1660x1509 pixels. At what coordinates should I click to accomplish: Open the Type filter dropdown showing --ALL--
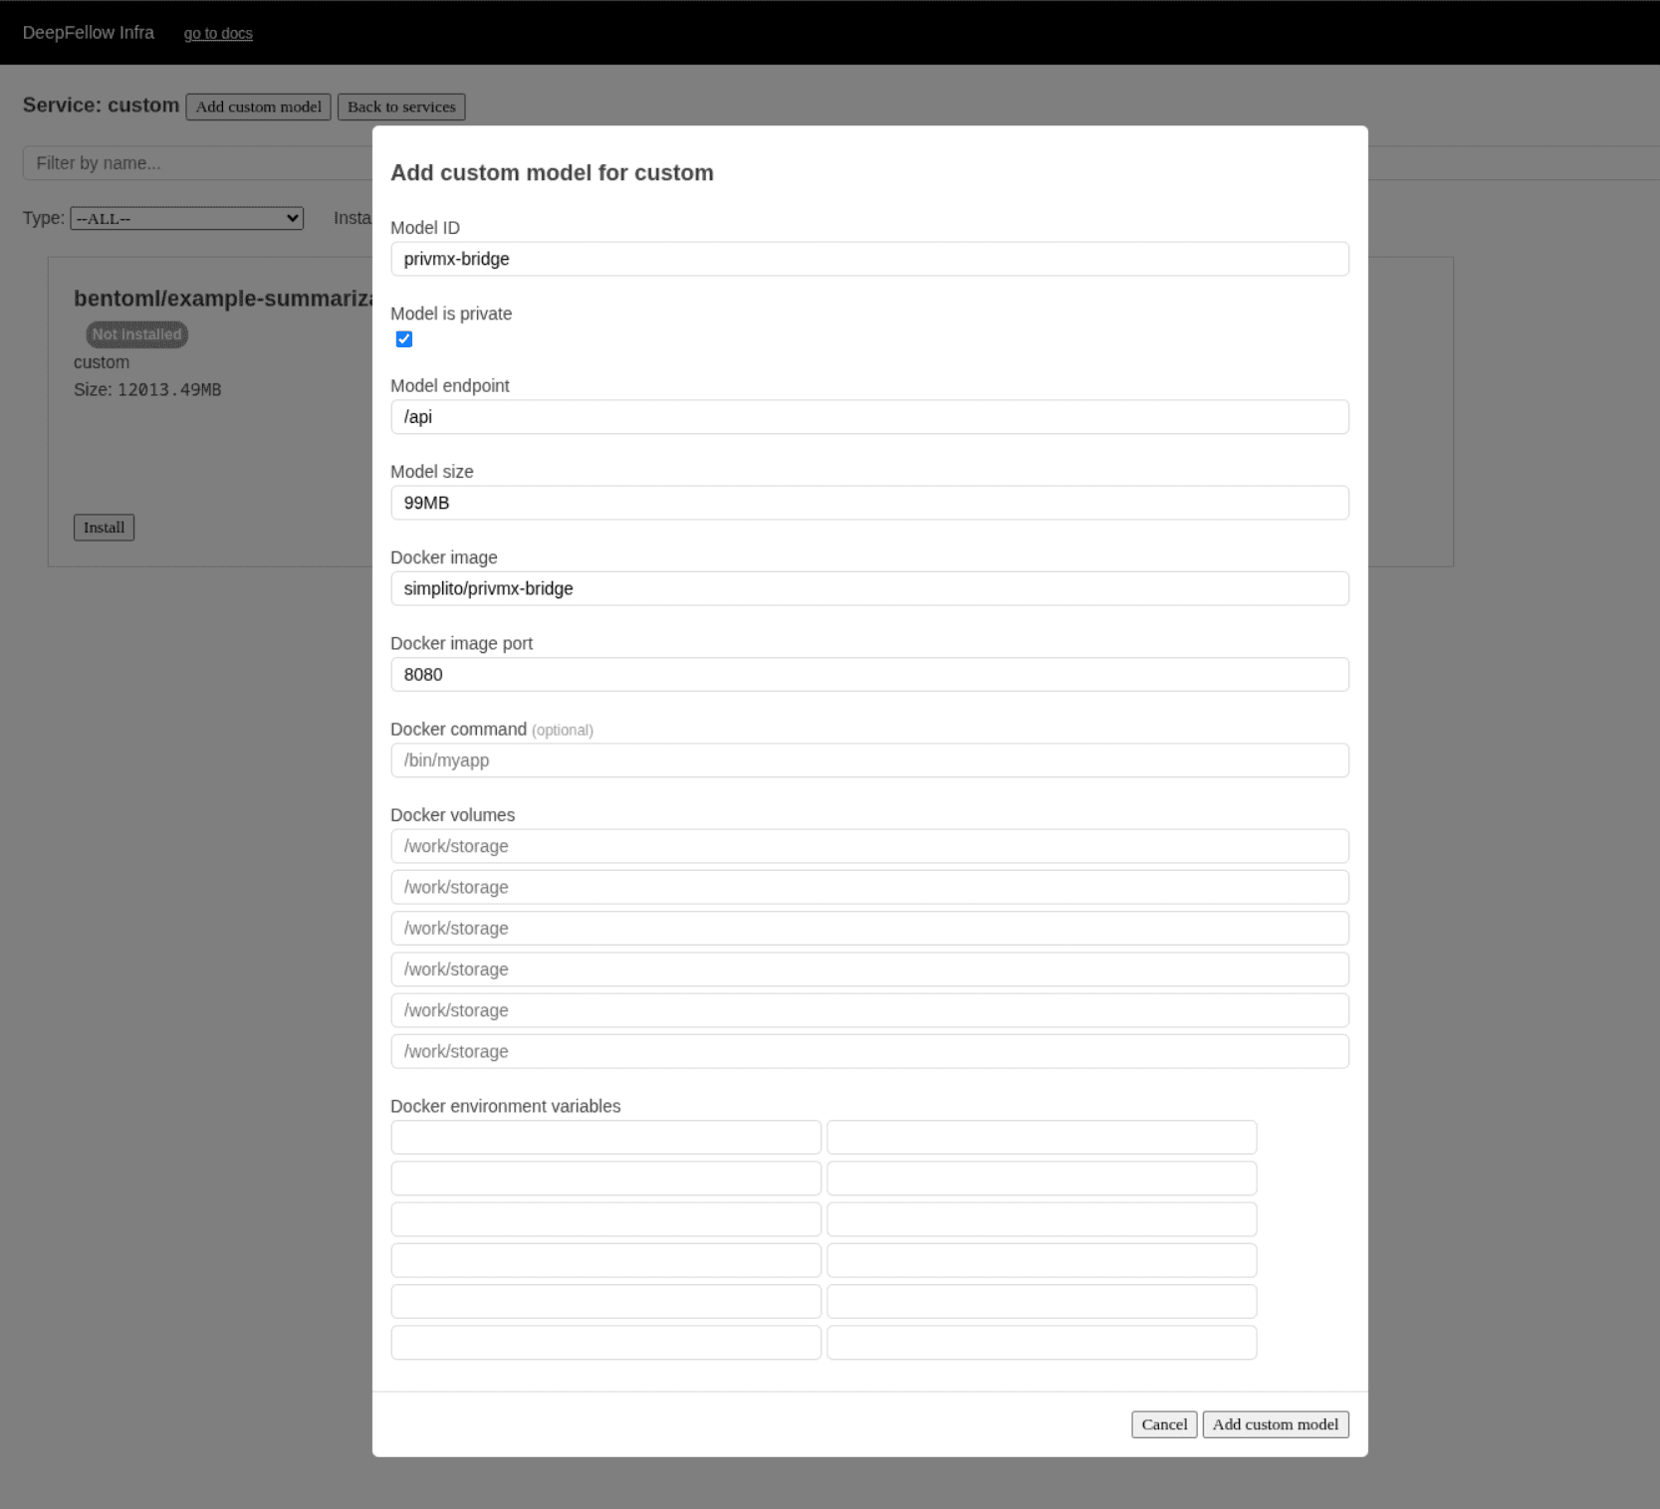click(185, 218)
